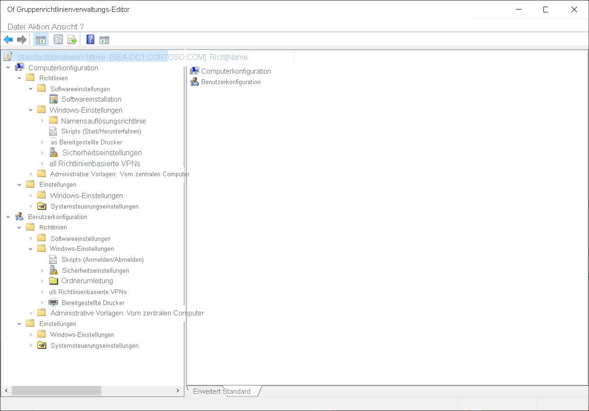Screen dimensions: 589x411
Task: Click the horizontal scrollbar at the bottom left
Action: pyautogui.click(x=57, y=390)
